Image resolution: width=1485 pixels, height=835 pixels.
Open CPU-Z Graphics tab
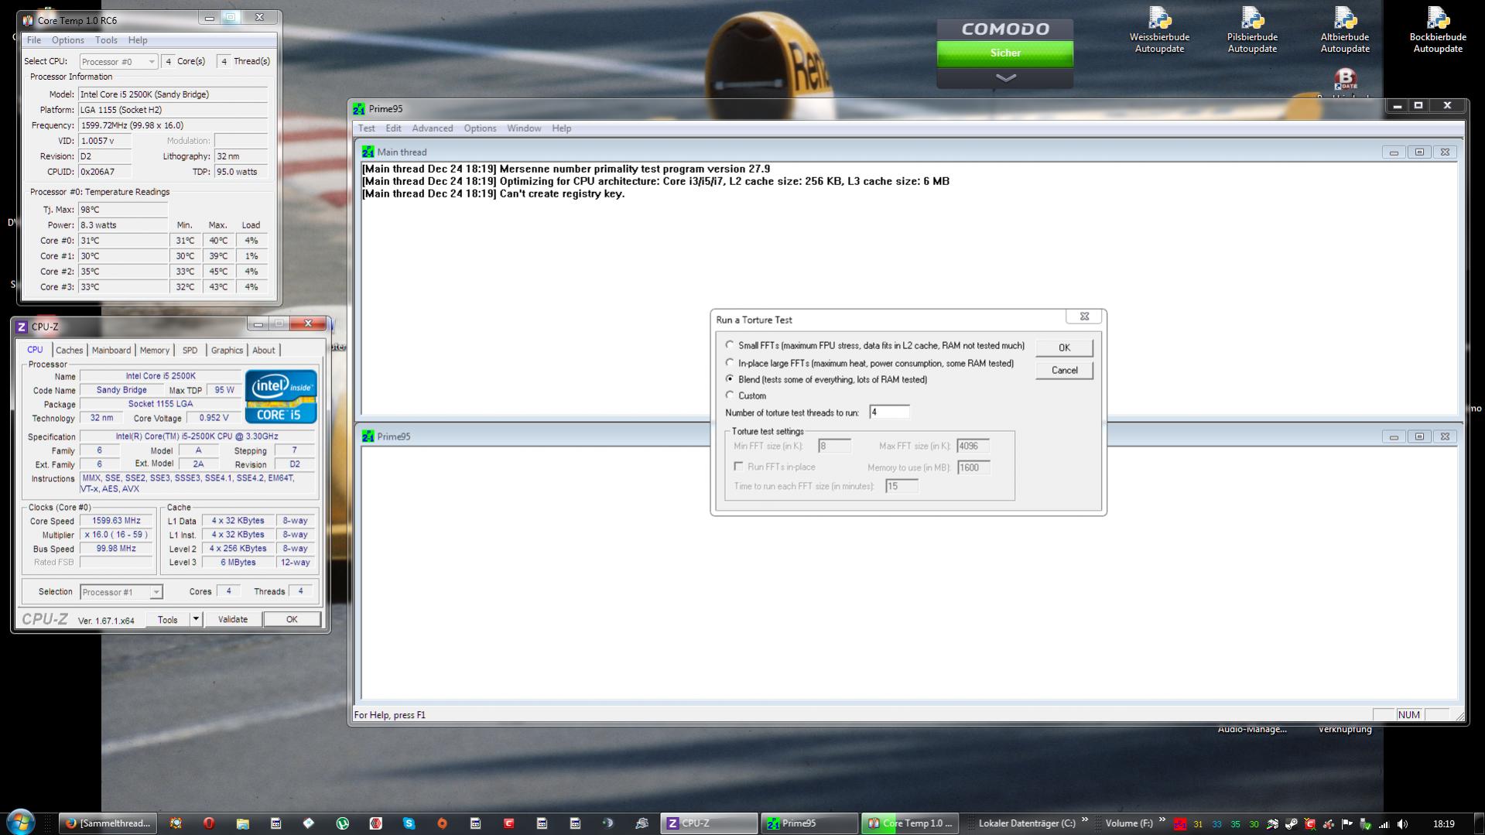227,351
